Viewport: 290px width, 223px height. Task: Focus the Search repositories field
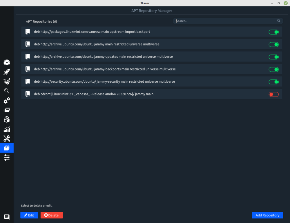[228, 21]
